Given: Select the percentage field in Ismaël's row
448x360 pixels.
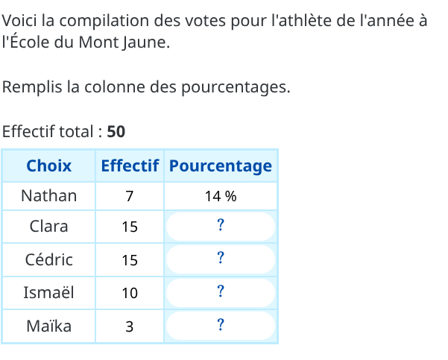Looking at the screenshot, I should tap(221, 292).
